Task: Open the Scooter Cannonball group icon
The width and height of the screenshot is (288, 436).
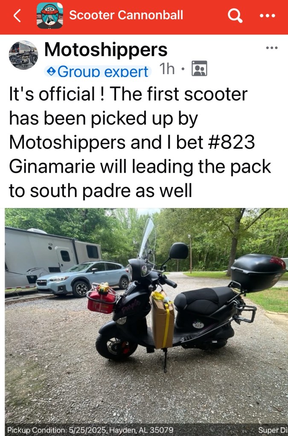Action: [x=50, y=16]
